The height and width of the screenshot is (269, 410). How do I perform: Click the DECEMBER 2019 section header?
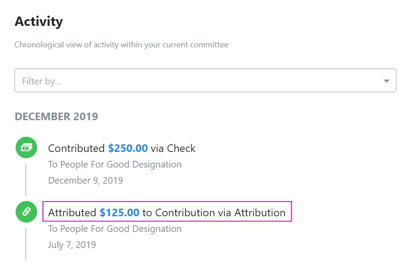[56, 117]
